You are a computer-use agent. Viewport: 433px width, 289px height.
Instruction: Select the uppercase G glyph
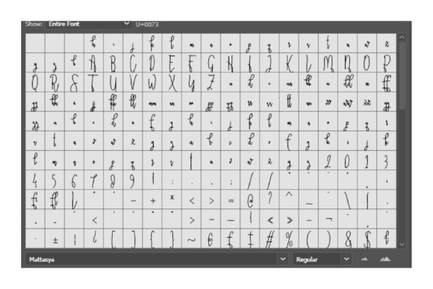211,63
